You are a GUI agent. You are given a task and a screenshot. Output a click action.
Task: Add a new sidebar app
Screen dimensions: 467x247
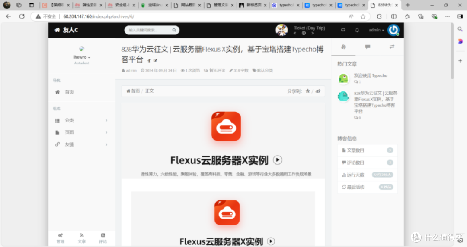460,60
